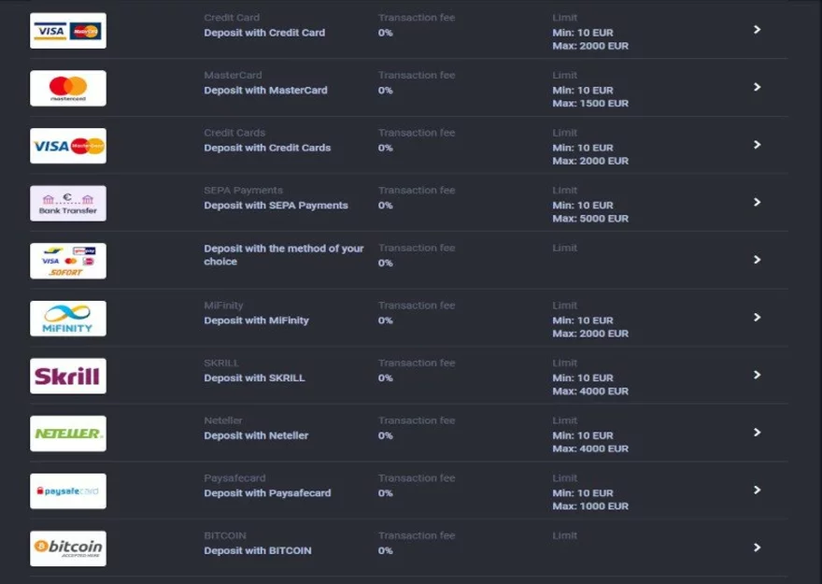Select the Paysafecard logo

pyautogui.click(x=67, y=491)
